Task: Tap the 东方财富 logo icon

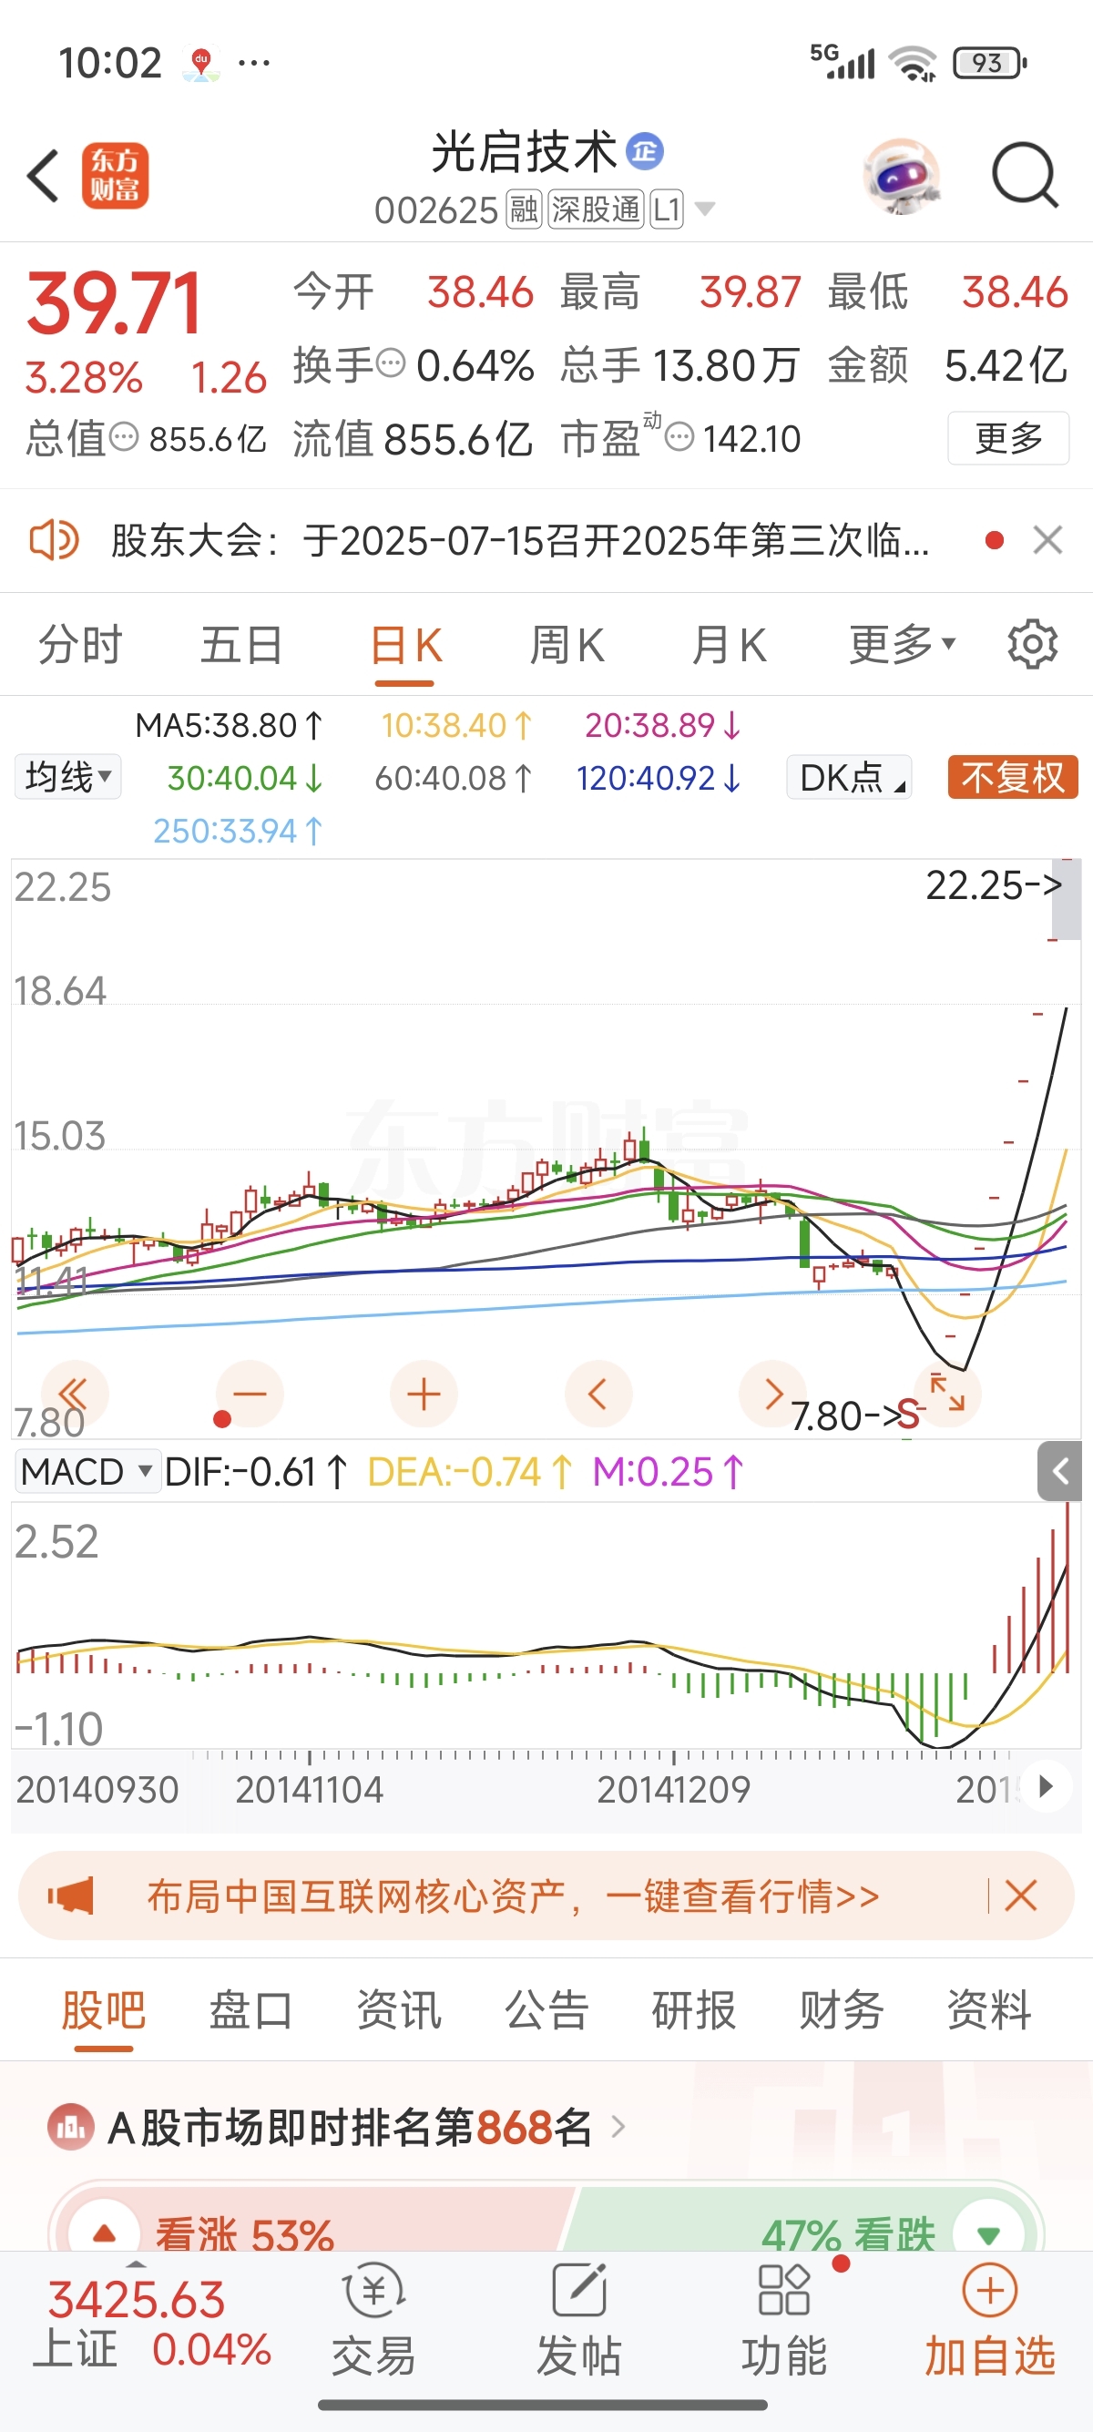Action: tap(115, 176)
